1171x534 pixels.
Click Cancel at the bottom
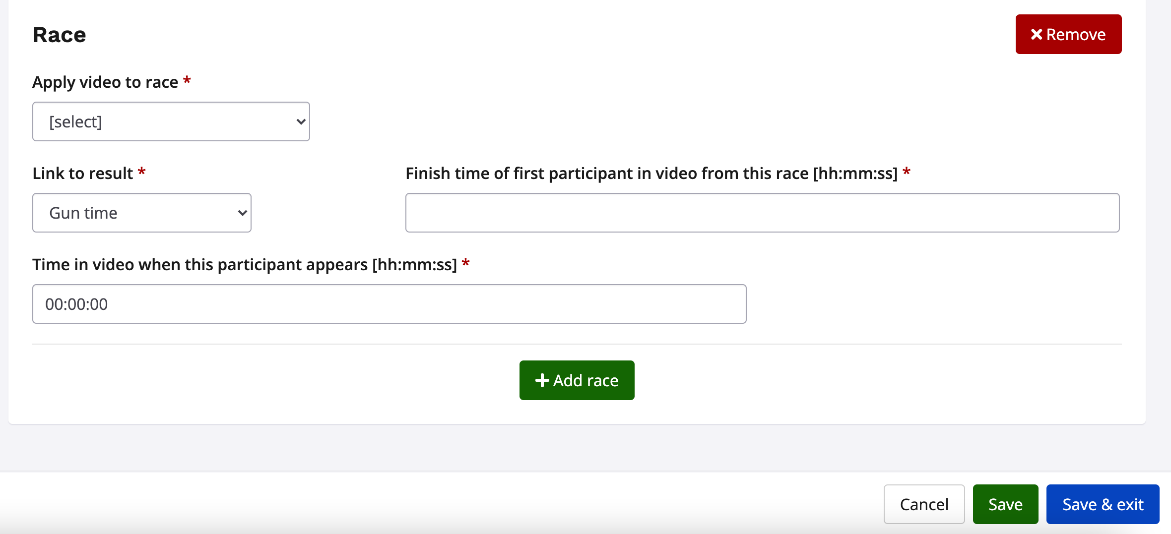pos(923,504)
